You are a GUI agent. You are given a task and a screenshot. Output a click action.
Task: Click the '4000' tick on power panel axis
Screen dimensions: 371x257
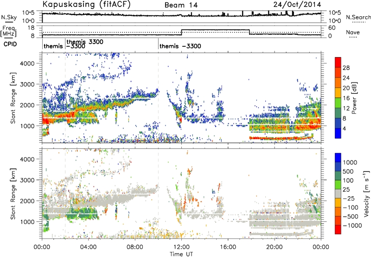coord(27,64)
